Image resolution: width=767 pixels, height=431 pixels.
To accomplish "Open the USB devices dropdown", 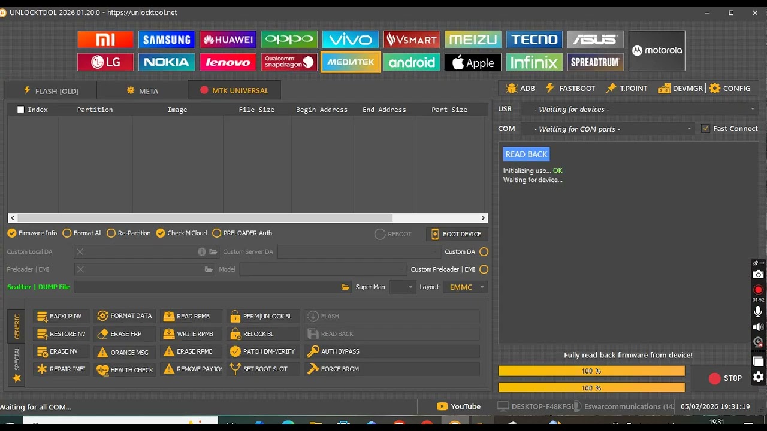I will (x=639, y=109).
